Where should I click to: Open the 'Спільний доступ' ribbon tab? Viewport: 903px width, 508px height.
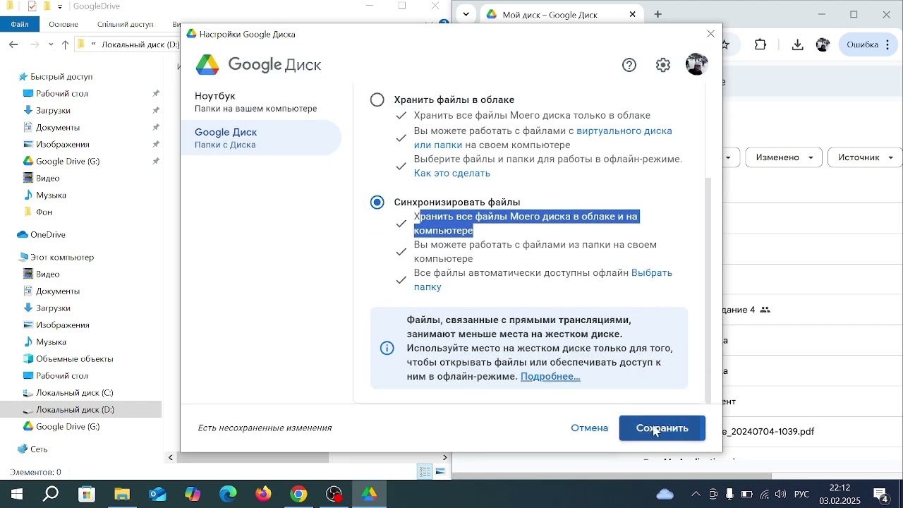[x=126, y=24]
